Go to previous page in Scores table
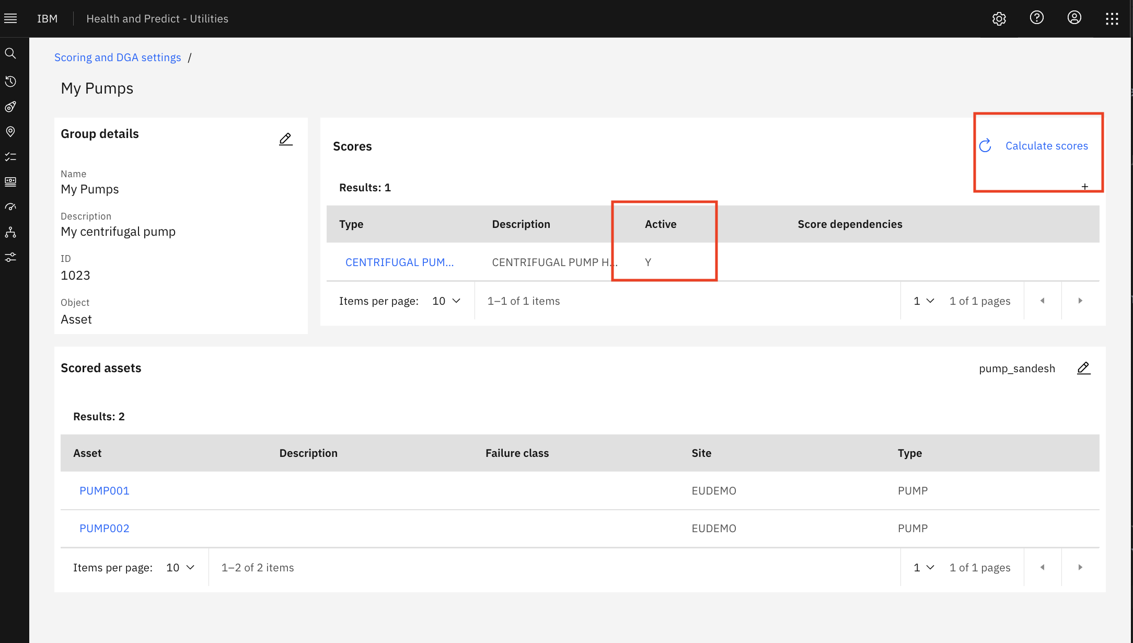The image size is (1133, 643). tap(1043, 301)
